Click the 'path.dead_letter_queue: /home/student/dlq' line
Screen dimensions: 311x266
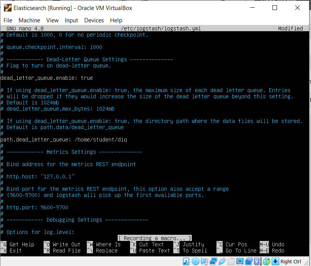click(x=64, y=140)
